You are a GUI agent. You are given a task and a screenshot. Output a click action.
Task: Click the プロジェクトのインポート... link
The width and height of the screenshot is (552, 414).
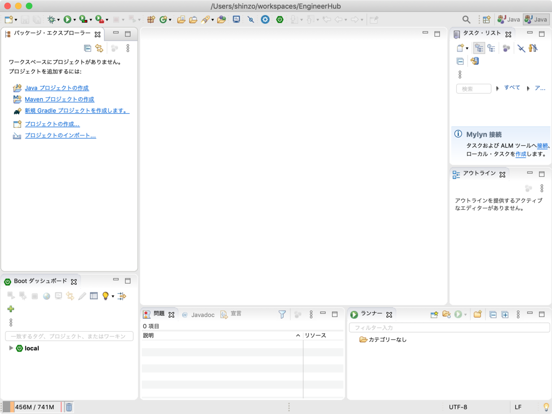[x=60, y=136]
